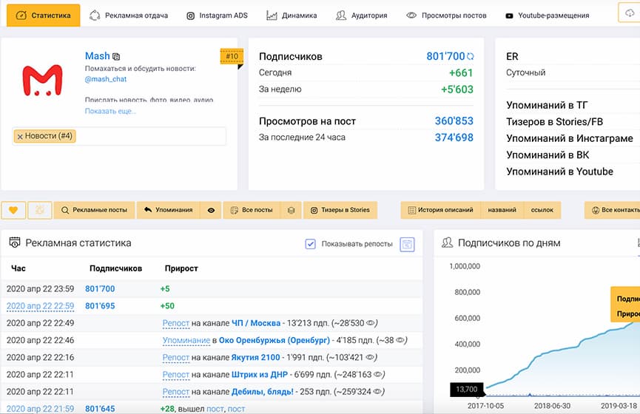Click the sun icon next to heart
640x414 pixels.
[x=39, y=210]
